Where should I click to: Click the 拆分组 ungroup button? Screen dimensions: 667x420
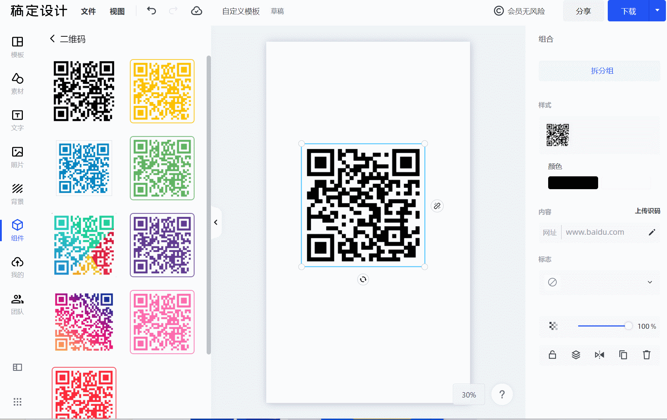pos(600,71)
